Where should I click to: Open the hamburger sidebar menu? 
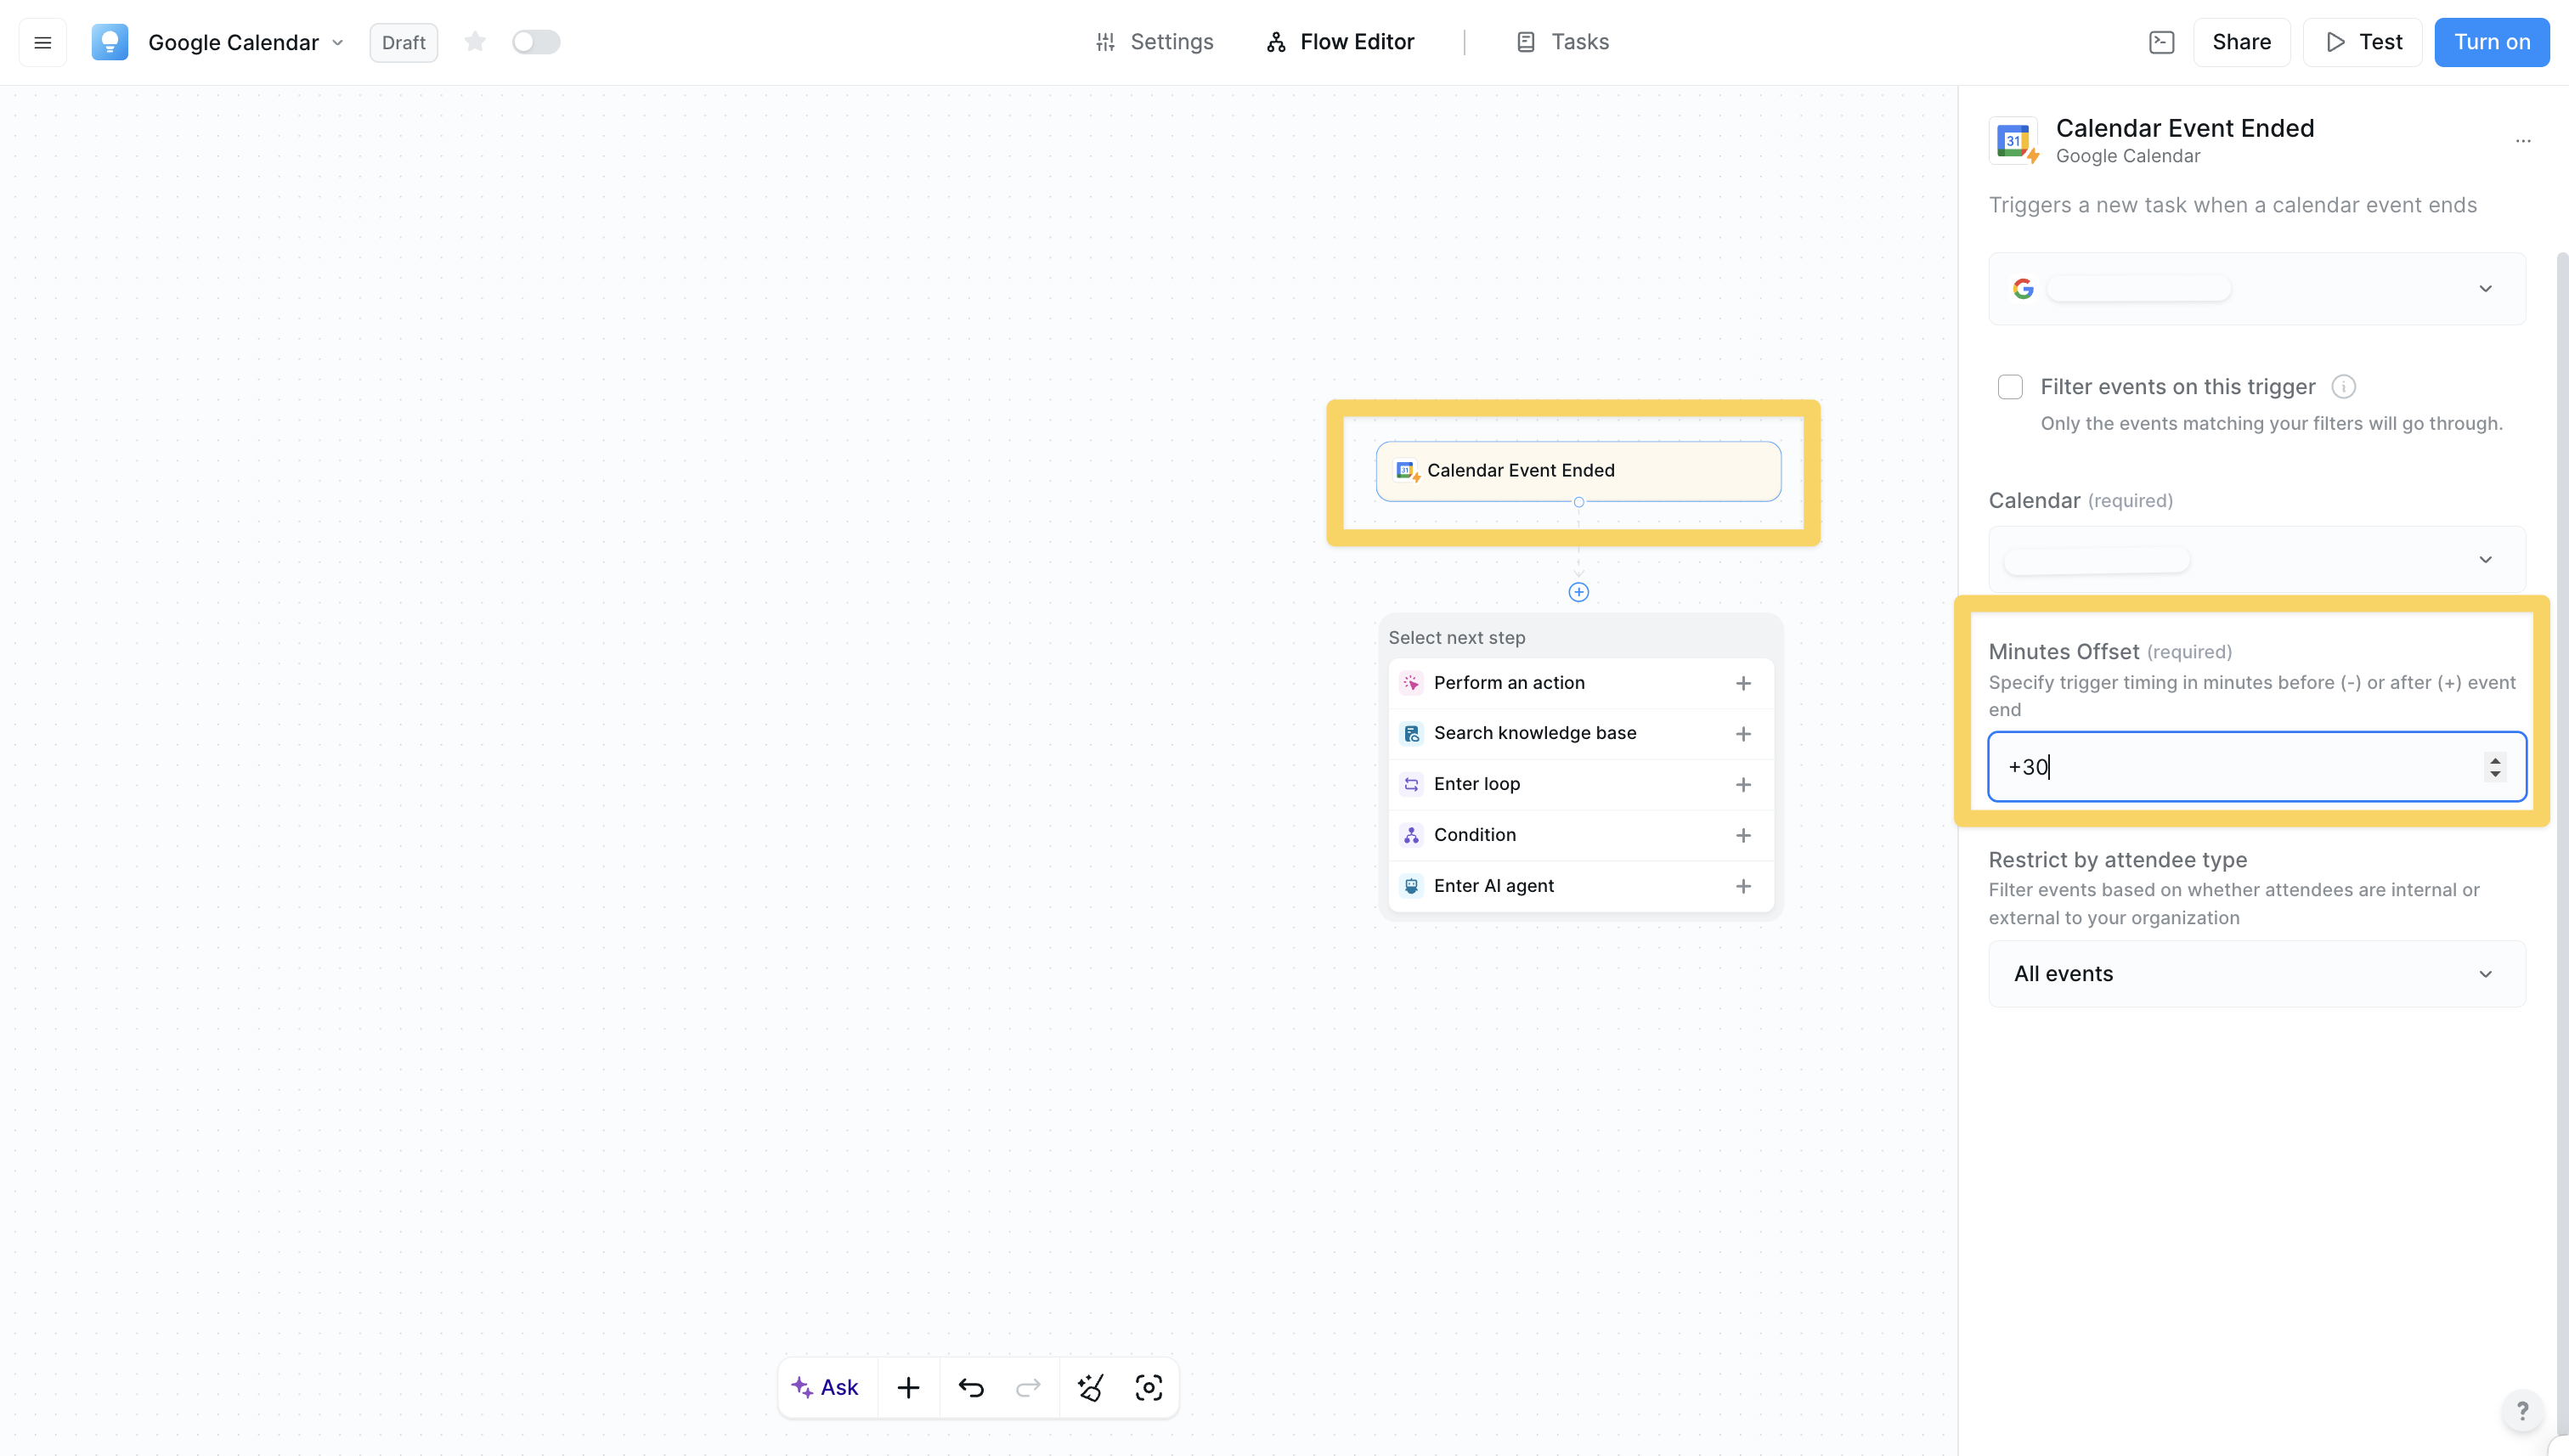tap(42, 42)
